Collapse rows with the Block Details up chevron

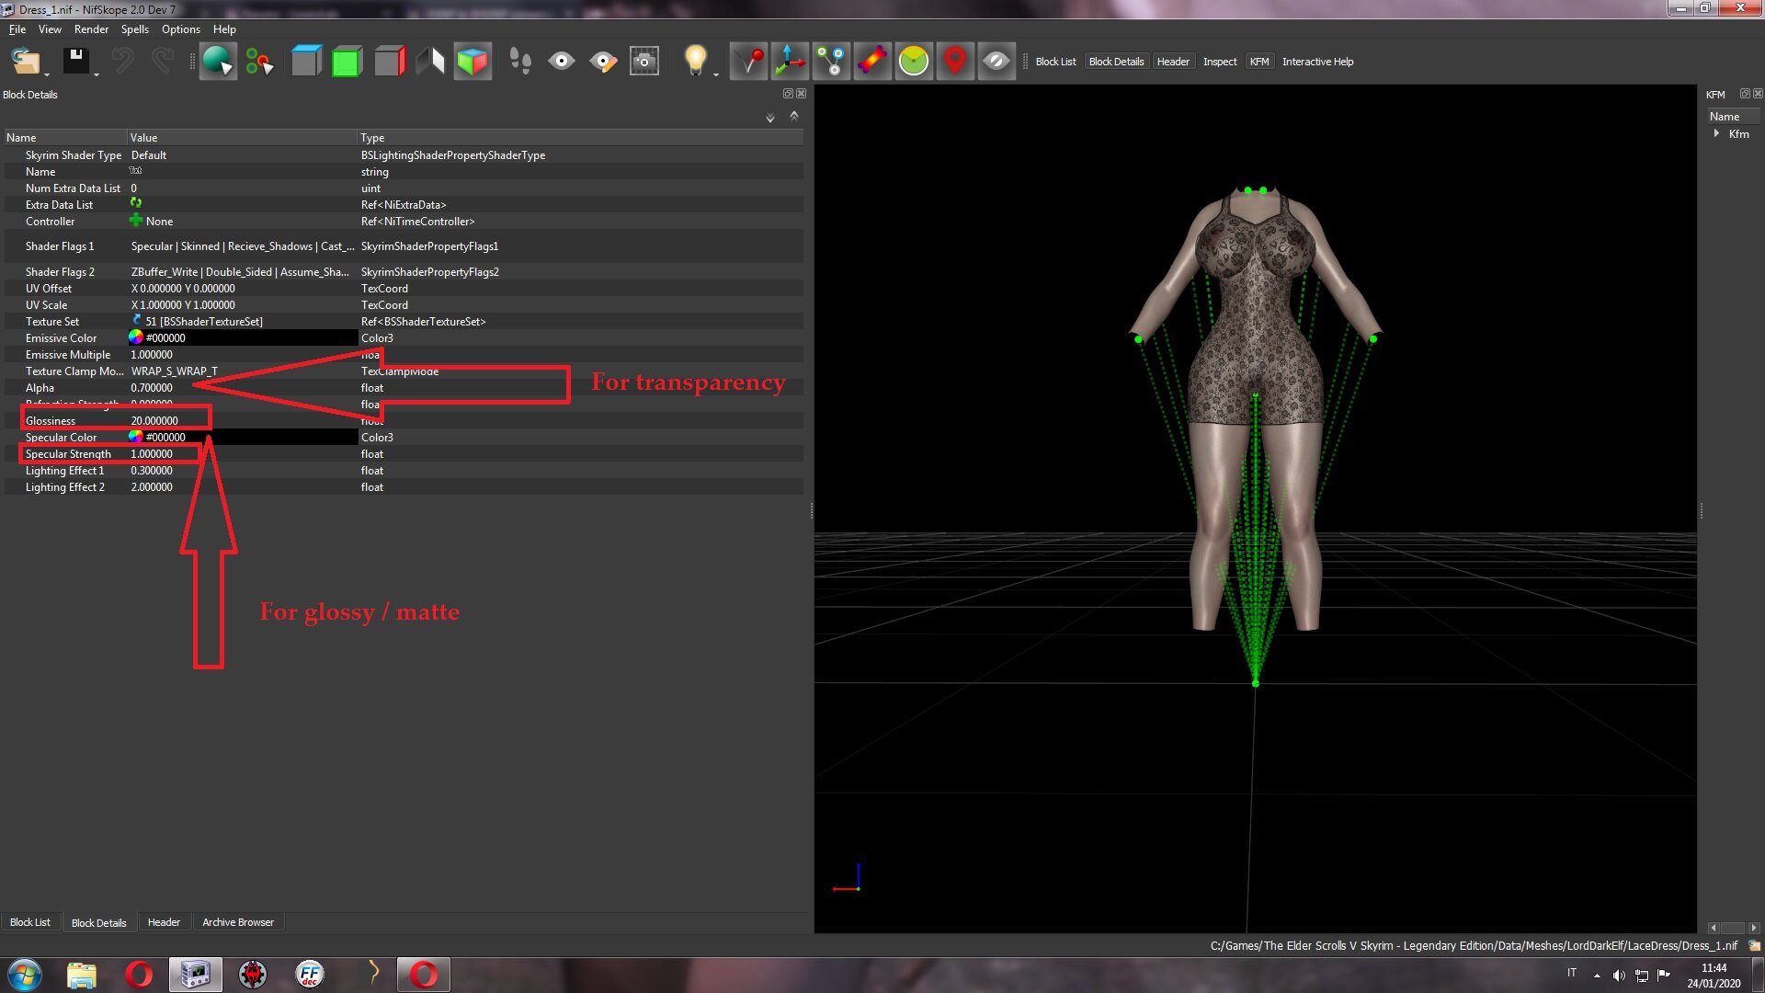point(794,116)
